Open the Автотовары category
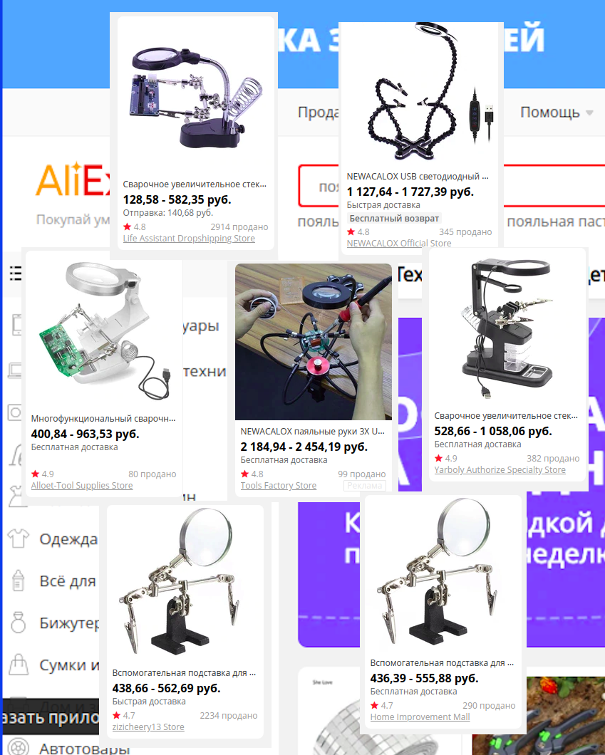605x755 pixels. pyautogui.click(x=85, y=749)
